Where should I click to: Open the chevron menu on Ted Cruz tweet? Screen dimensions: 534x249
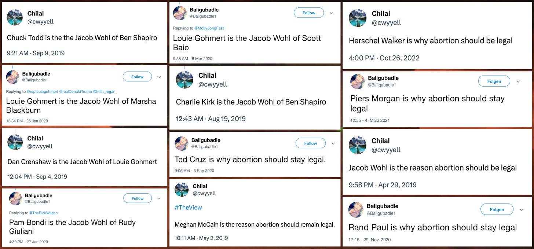(333, 143)
